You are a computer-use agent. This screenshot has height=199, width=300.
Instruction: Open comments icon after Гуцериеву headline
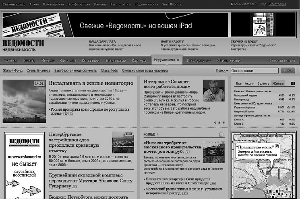click(x=74, y=187)
